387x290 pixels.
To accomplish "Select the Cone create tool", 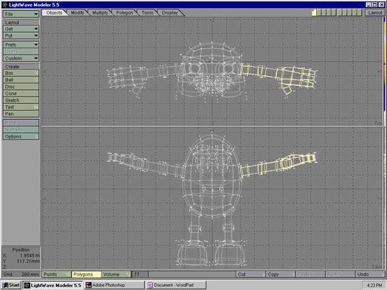I will 21,94.
